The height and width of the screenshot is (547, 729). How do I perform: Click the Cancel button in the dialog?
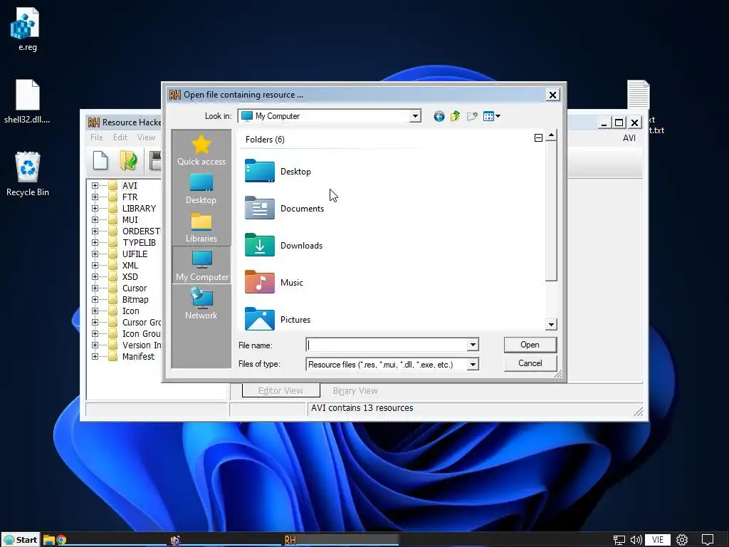530,363
